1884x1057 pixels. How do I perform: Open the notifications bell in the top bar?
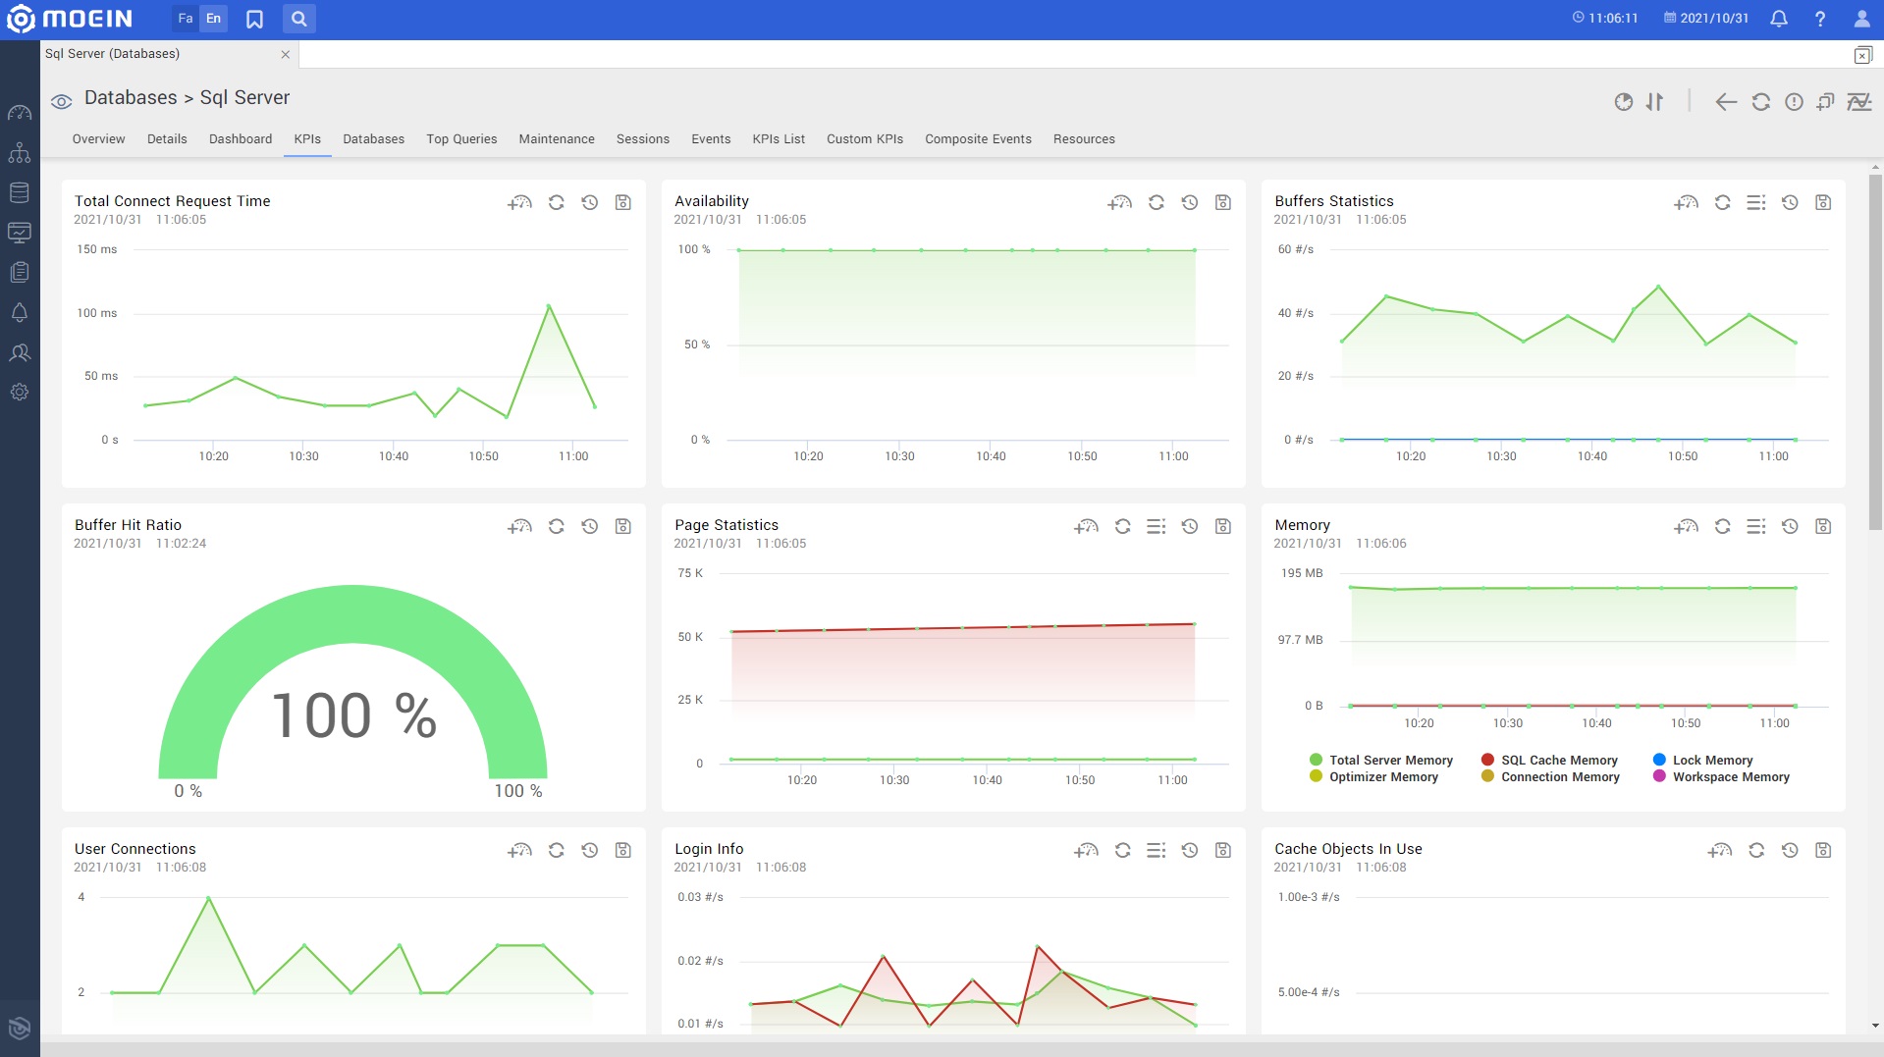(x=1778, y=19)
